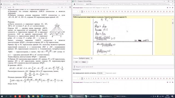Click the scroll-up arrow of the work image panel

pyautogui.click(x=173, y=19)
